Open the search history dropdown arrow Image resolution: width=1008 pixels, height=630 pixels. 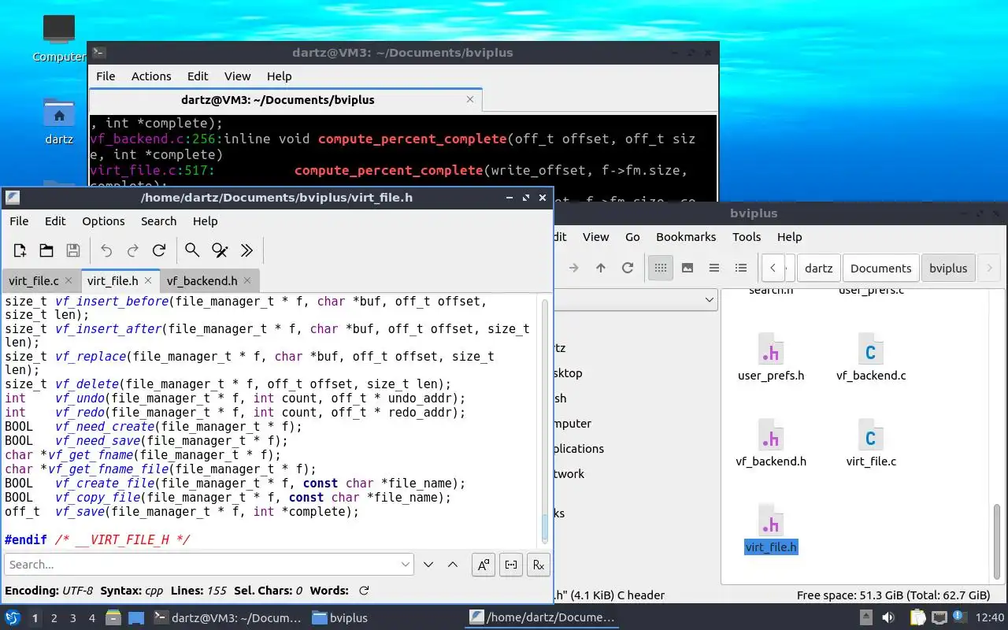406,565
